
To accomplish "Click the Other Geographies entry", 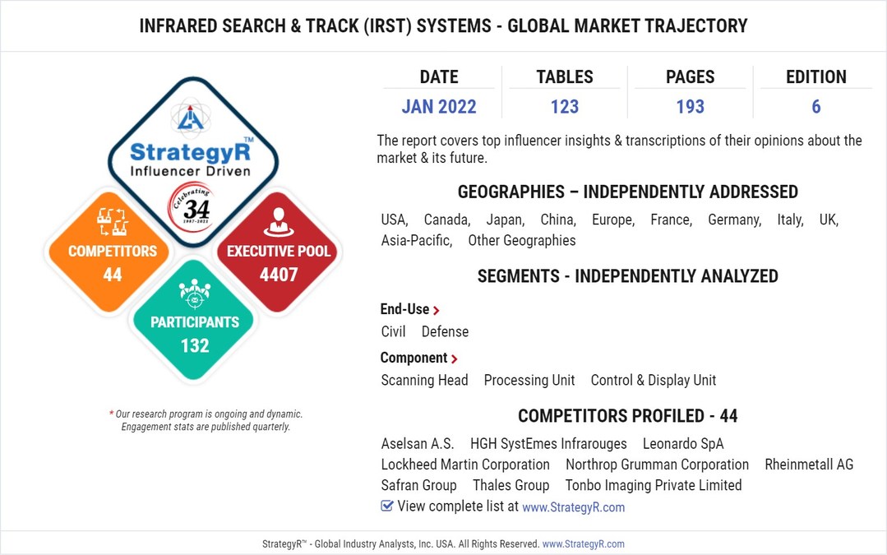I will tap(521, 240).
